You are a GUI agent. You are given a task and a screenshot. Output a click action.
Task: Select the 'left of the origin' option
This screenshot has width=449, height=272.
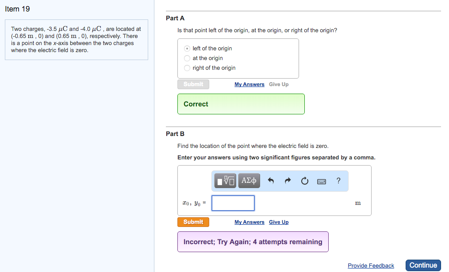coord(188,49)
